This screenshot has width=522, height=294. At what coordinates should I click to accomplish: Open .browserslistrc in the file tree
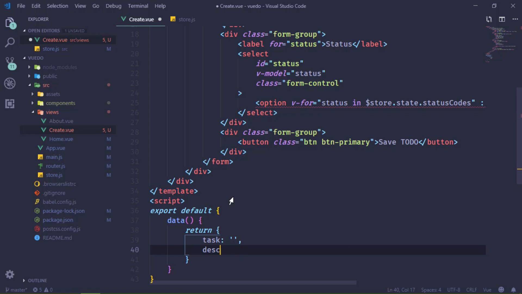click(68, 184)
